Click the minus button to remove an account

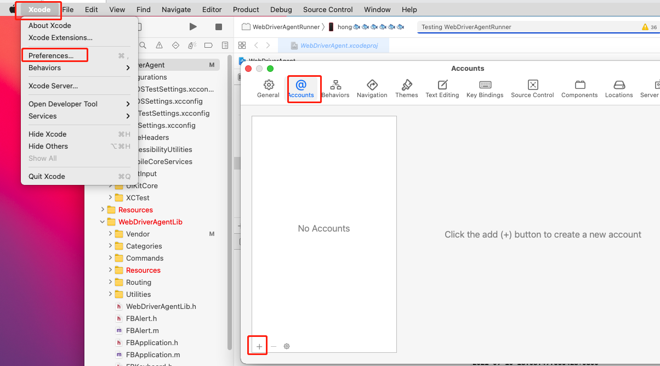[x=274, y=346]
